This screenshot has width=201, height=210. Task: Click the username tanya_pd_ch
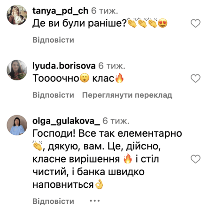tap(61, 11)
